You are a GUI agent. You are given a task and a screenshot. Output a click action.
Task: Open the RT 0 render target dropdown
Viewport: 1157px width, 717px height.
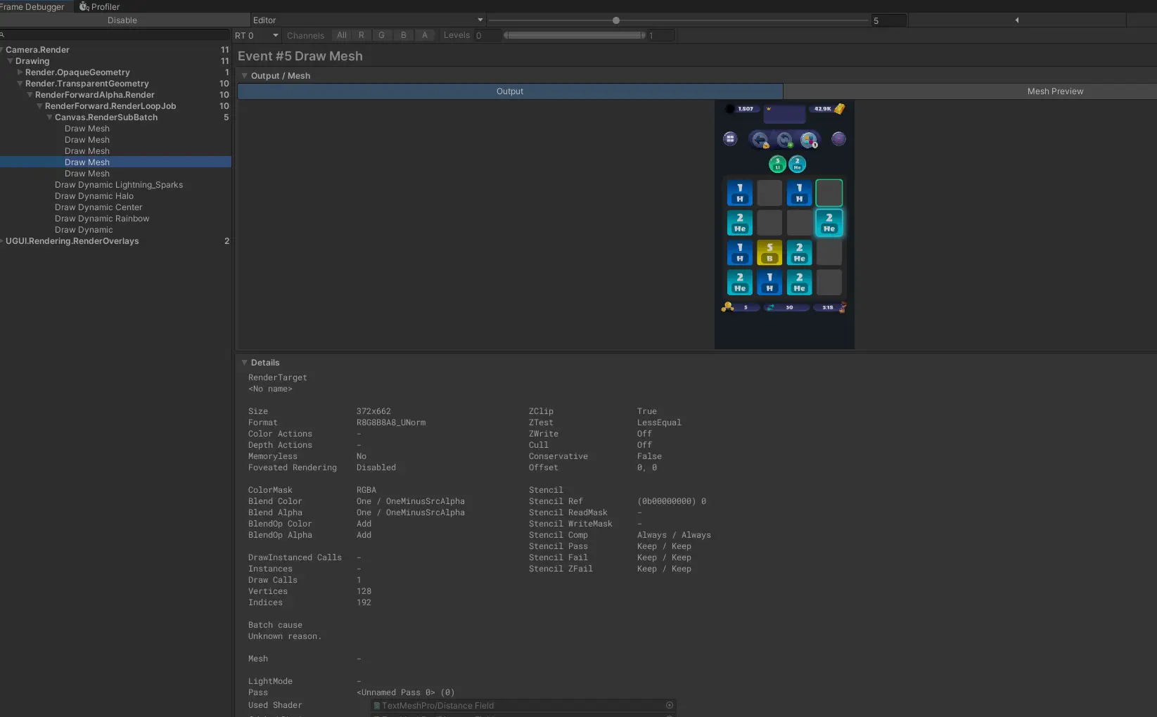click(x=257, y=35)
